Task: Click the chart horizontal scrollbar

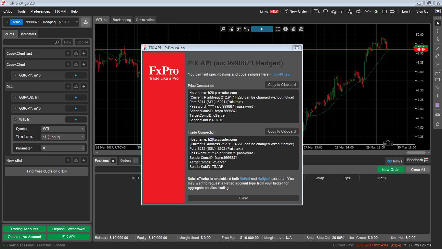Action: [x=416, y=152]
